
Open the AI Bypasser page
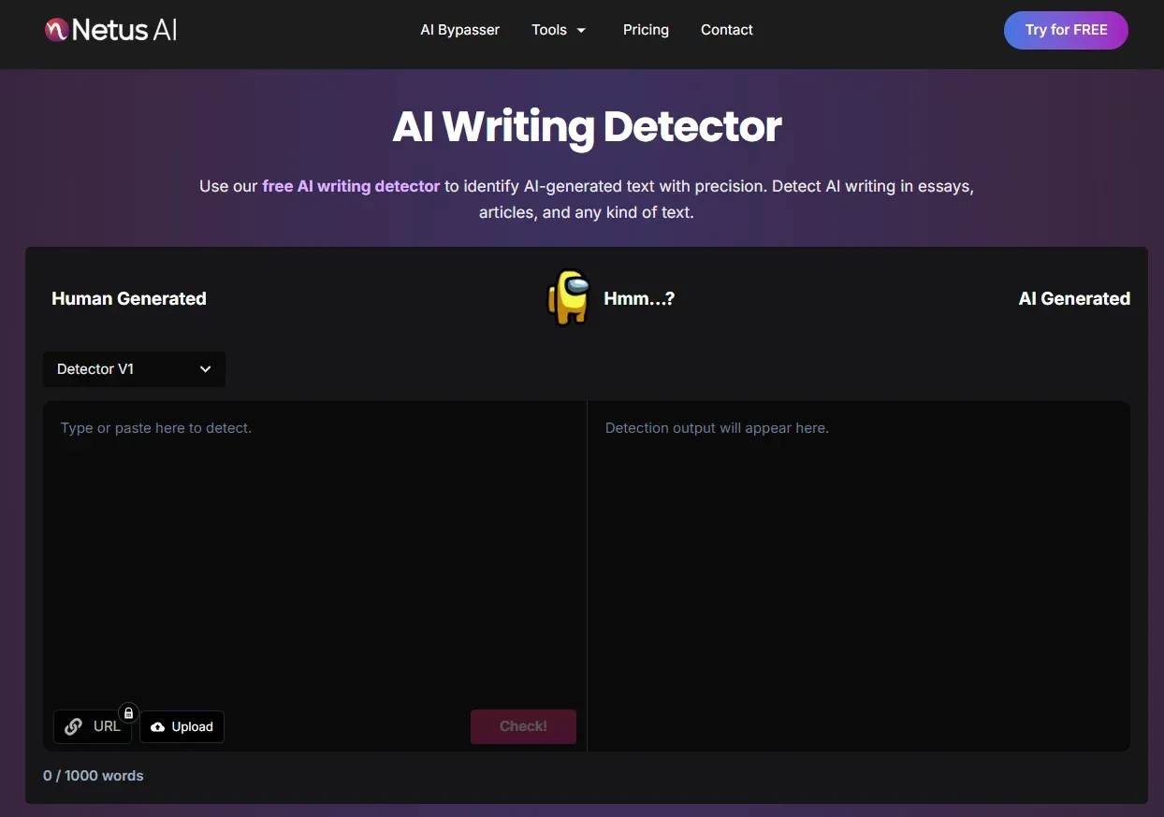(x=460, y=30)
